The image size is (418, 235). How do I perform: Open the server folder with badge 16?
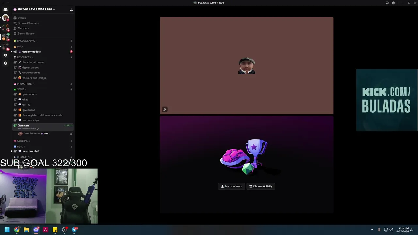[x=5, y=47]
